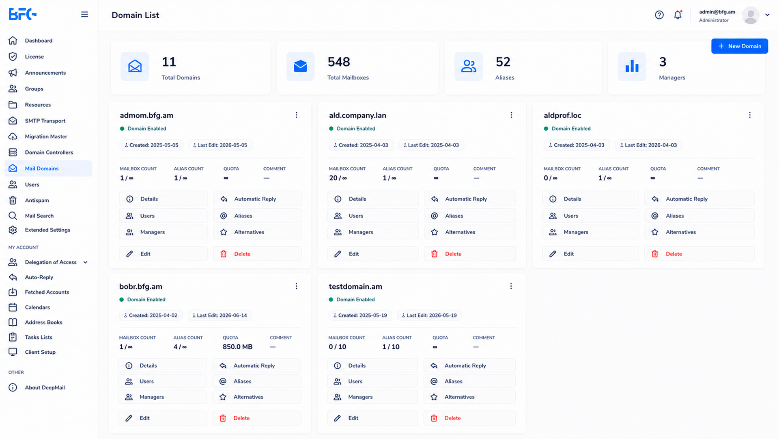Open Users of testdomain.am
The height and width of the screenshot is (439, 779).
[x=372, y=381]
